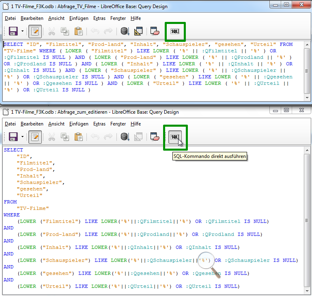The width and height of the screenshot is (312, 296).
Task: Click document icon in Abfrage_TV_Filme title bar
Action: pyautogui.click(x=6, y=6)
